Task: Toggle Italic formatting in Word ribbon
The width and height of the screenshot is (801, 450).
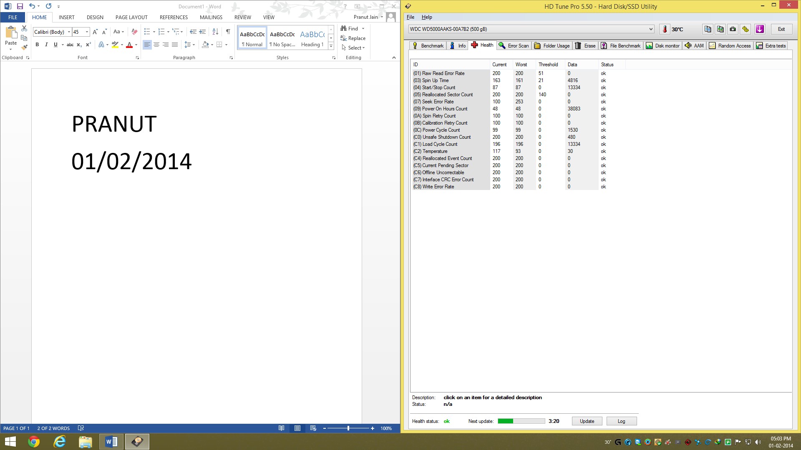Action: click(46, 44)
